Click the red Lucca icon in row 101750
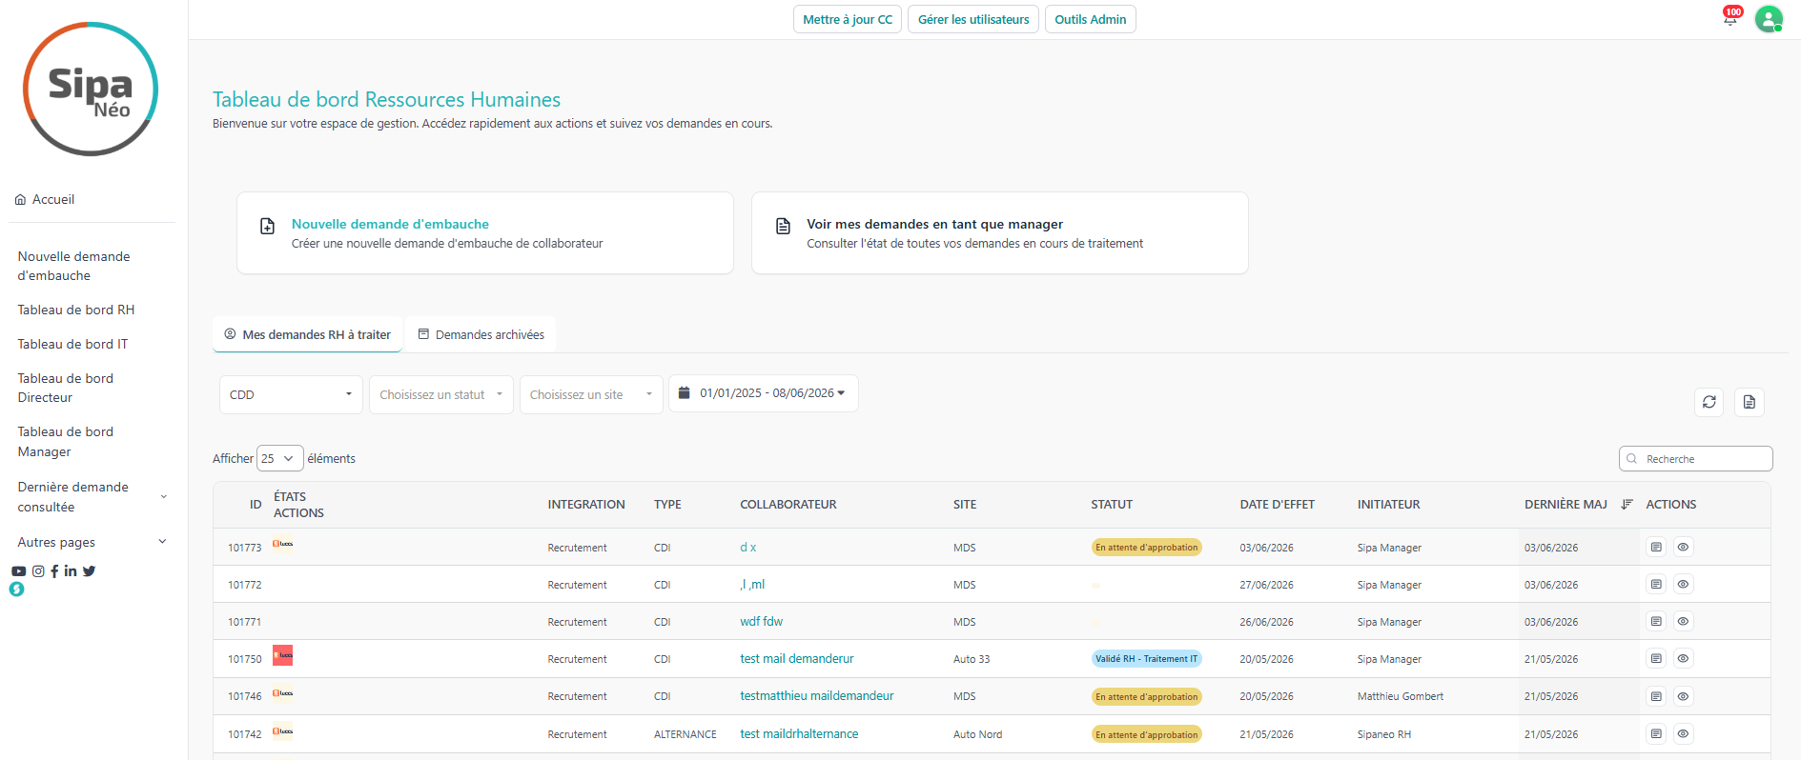This screenshot has width=1801, height=760. coord(282,655)
